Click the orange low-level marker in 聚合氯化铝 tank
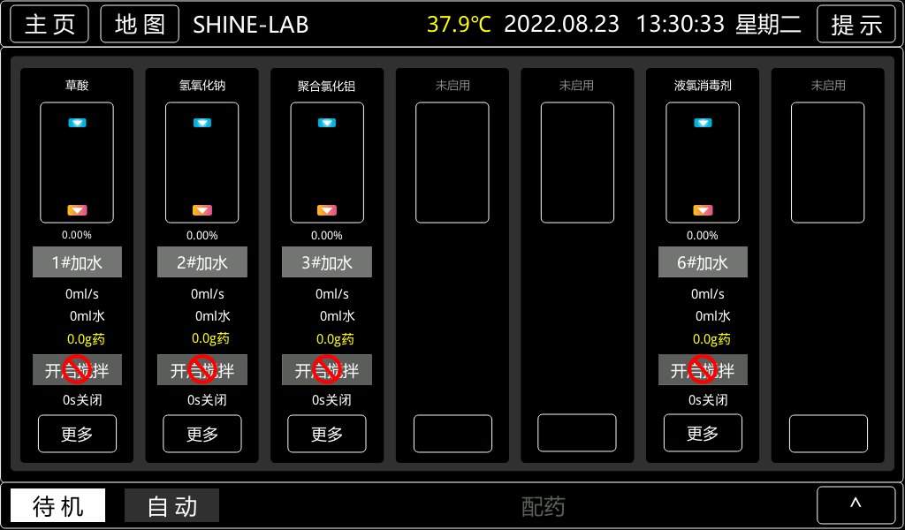905x530 pixels. click(x=327, y=210)
